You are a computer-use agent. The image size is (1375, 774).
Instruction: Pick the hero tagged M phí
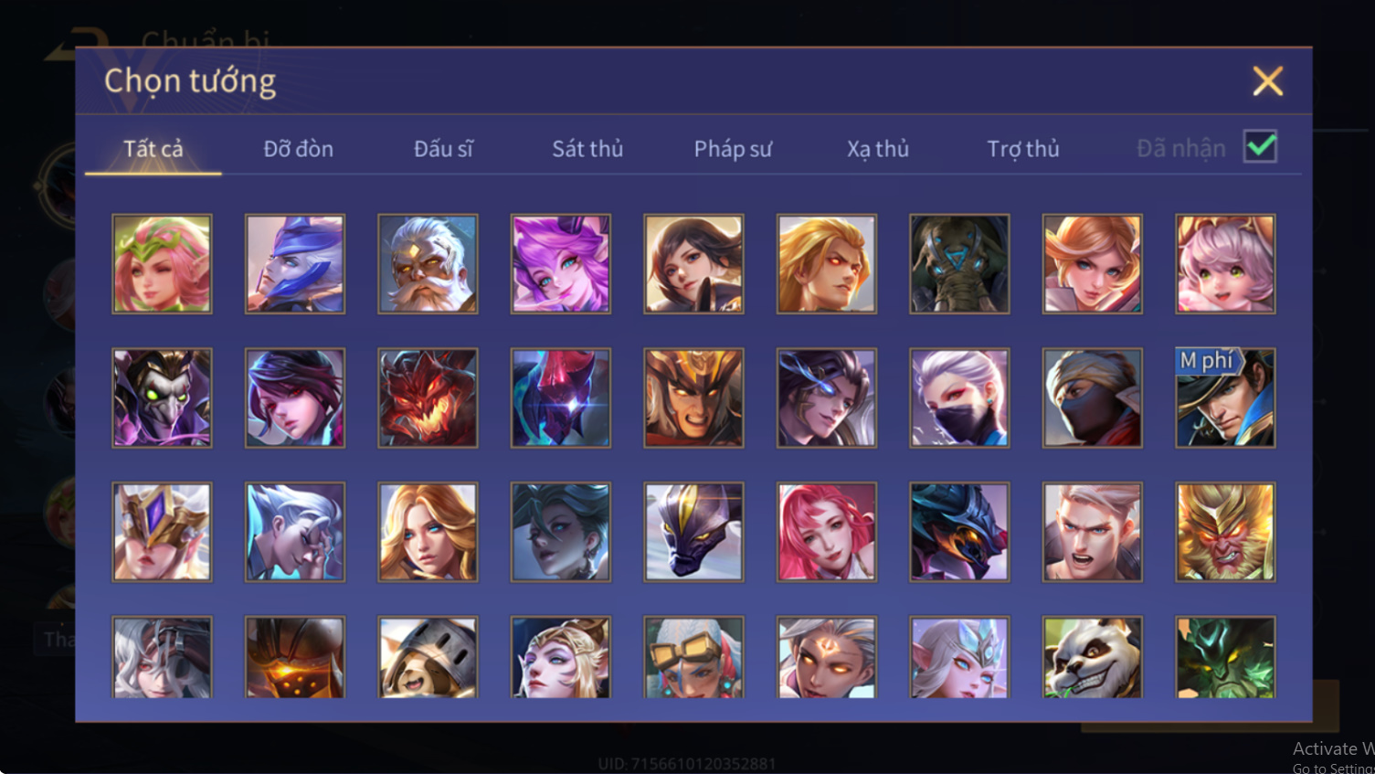(1225, 398)
